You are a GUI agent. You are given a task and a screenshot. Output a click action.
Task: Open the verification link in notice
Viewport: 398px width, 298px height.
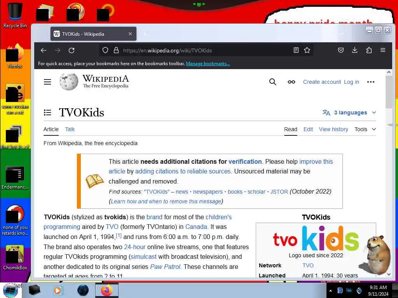(245, 161)
